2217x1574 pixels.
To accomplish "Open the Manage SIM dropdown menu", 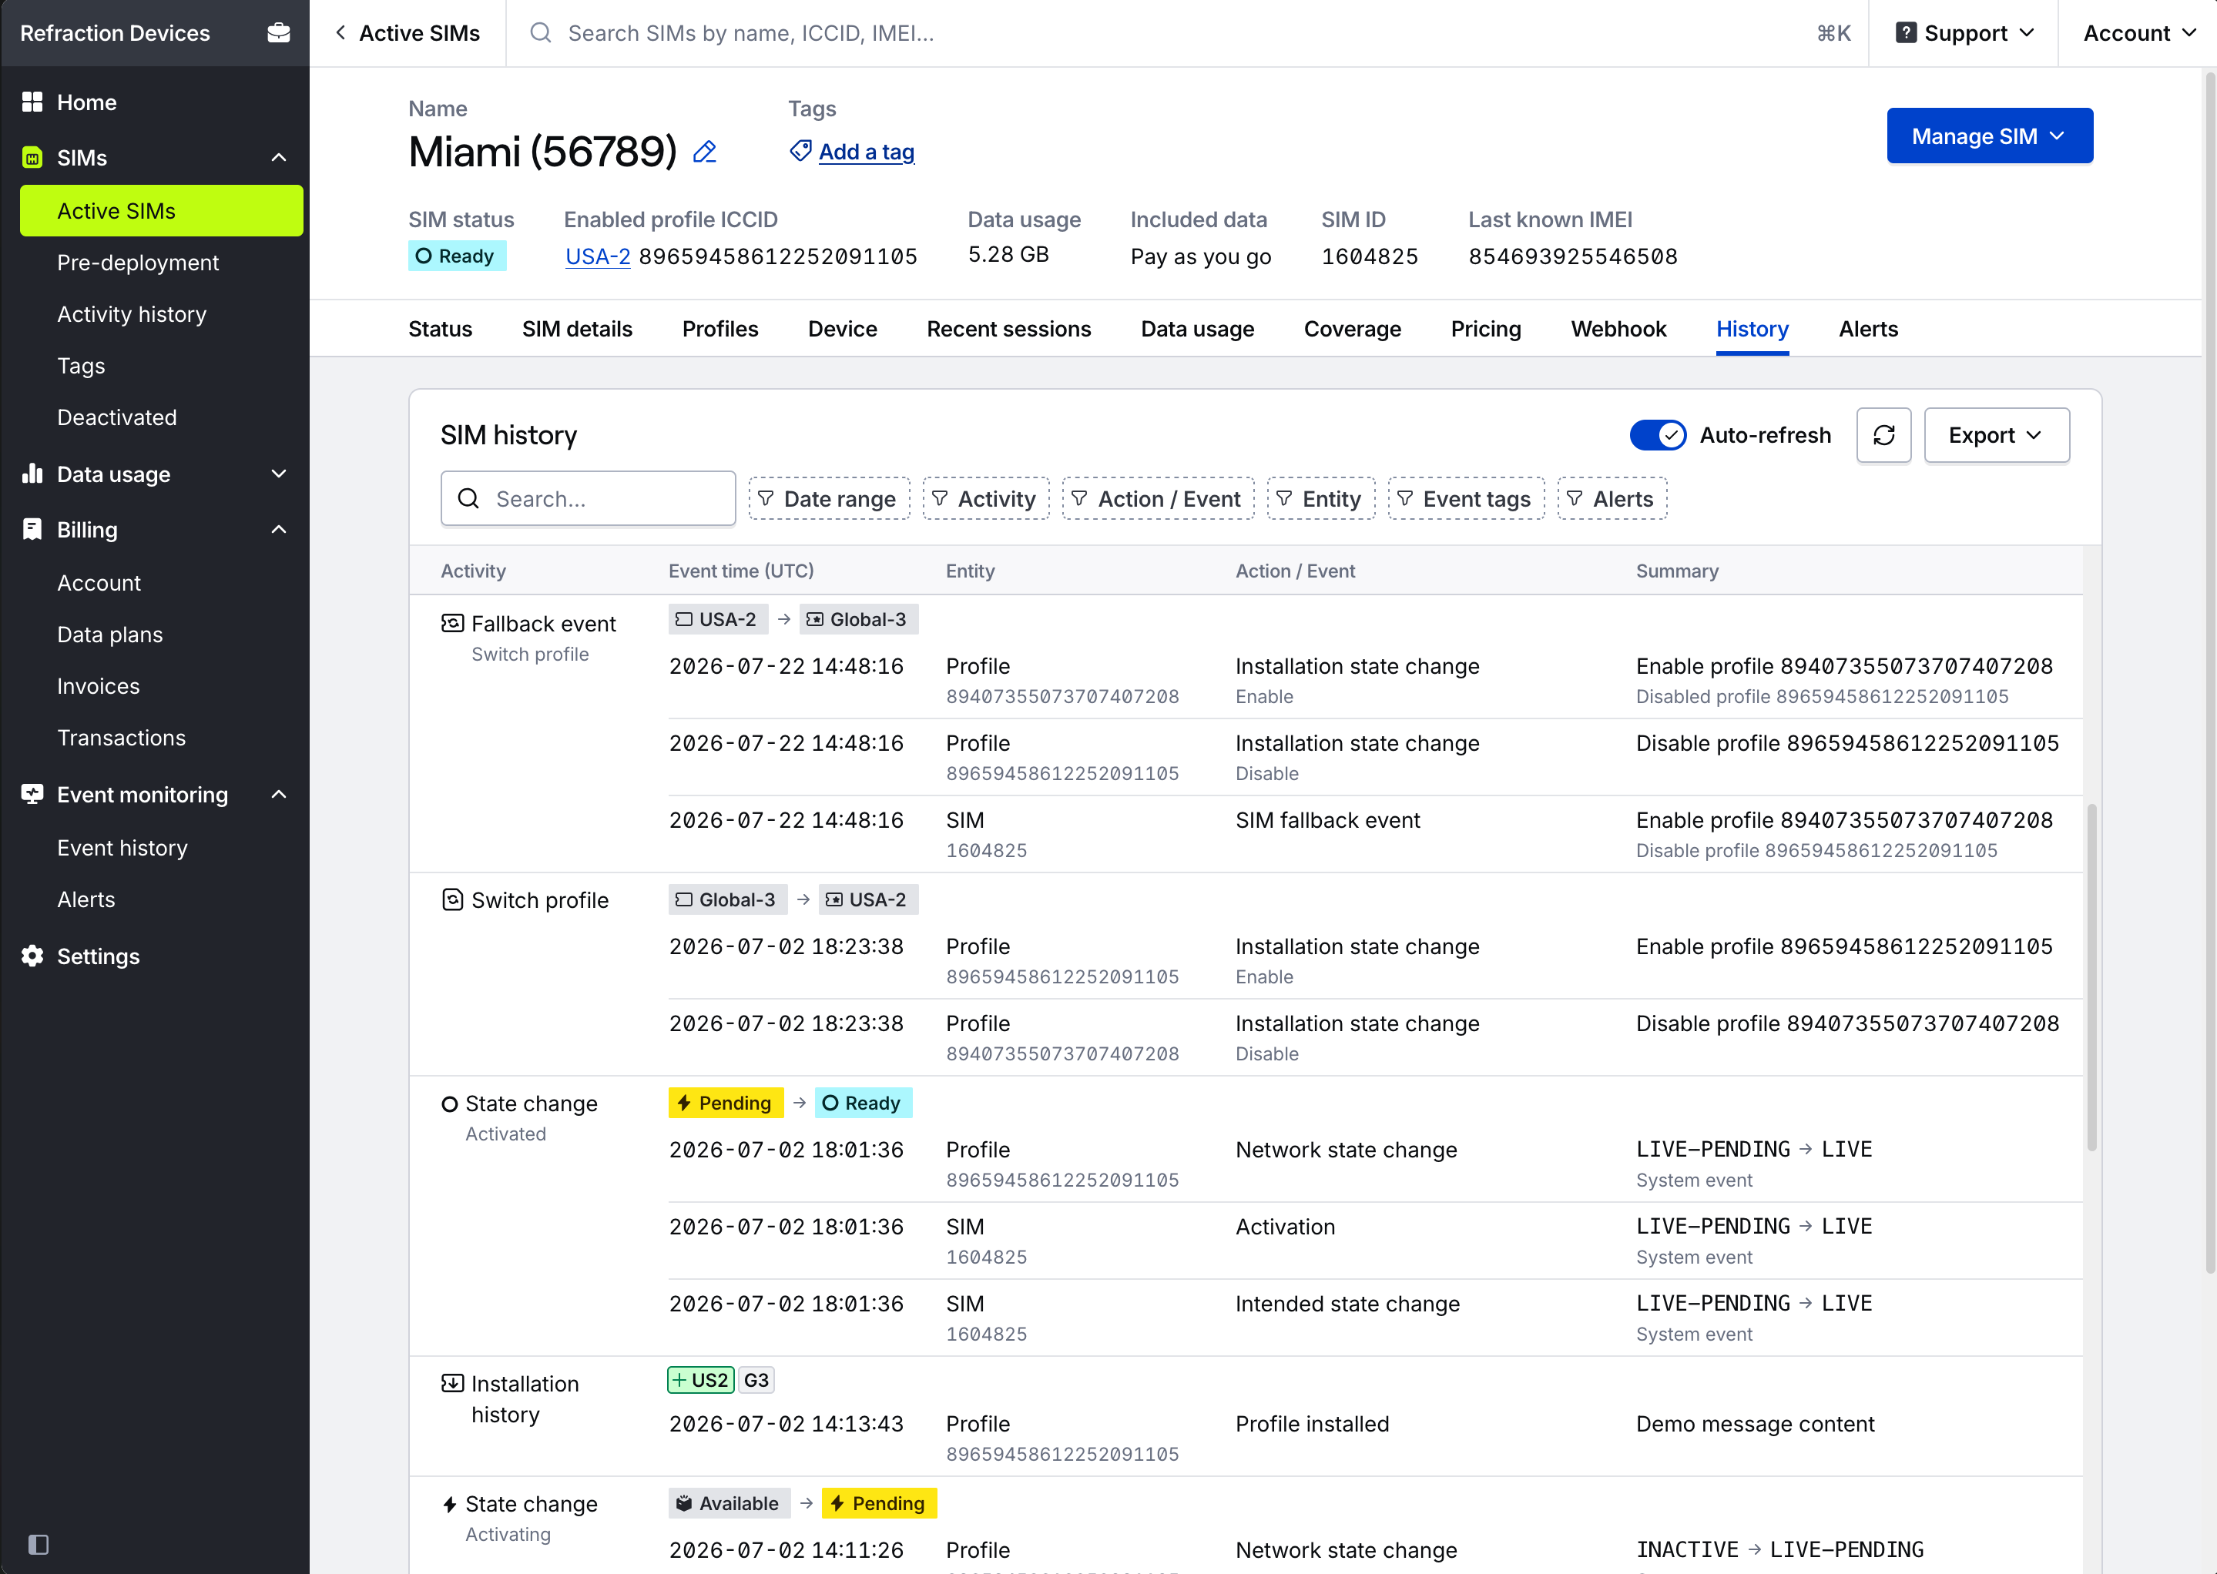I will [x=1989, y=136].
